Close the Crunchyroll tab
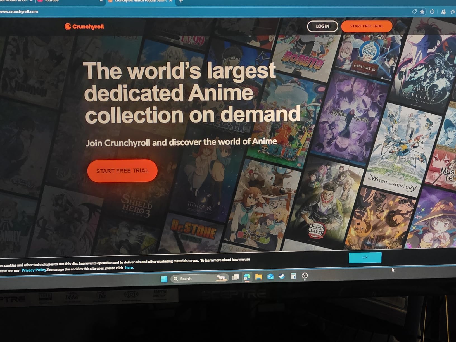Screen dimensions: 456x342 [171, 1]
